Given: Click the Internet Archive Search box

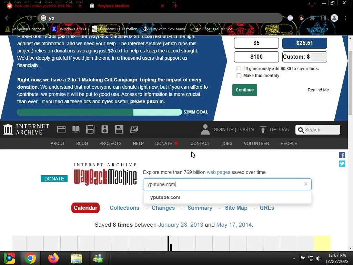Looking at the screenshot, I should click(x=317, y=130).
